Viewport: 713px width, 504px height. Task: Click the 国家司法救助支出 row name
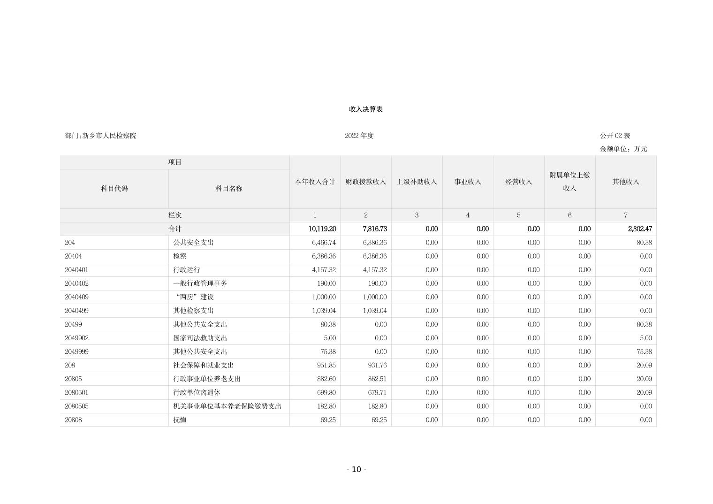200,338
